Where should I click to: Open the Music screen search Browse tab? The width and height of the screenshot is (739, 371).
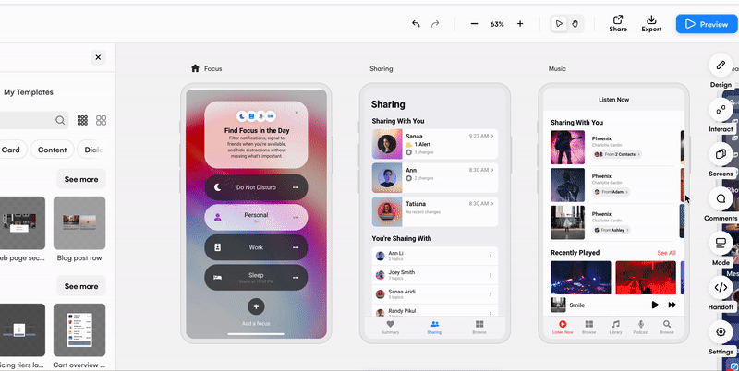click(x=666, y=327)
